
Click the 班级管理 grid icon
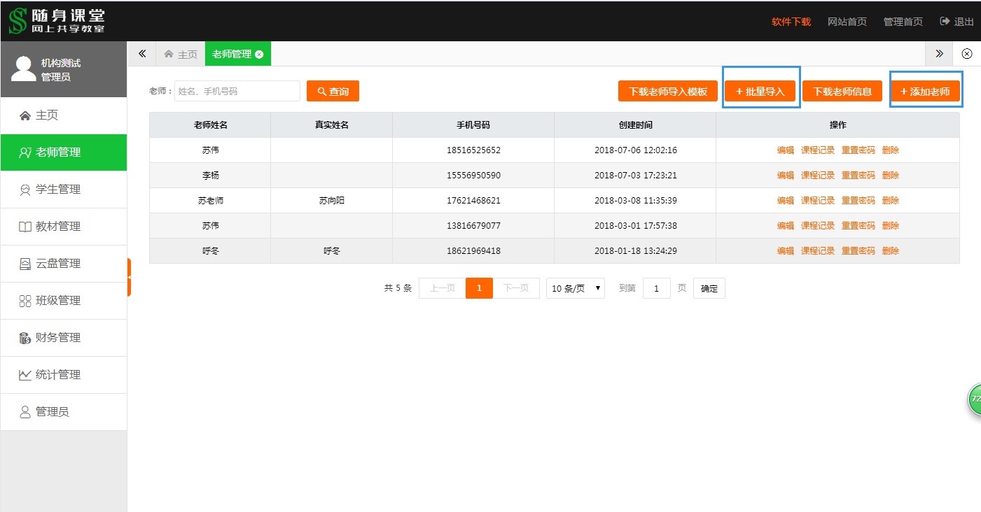coord(25,301)
